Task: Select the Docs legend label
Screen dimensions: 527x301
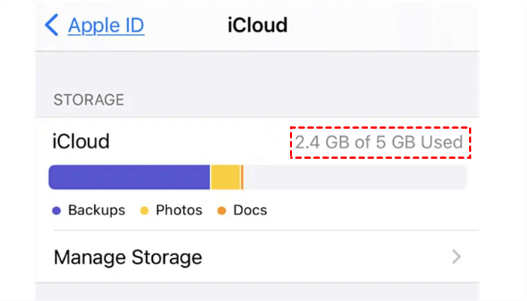Action: click(x=250, y=211)
